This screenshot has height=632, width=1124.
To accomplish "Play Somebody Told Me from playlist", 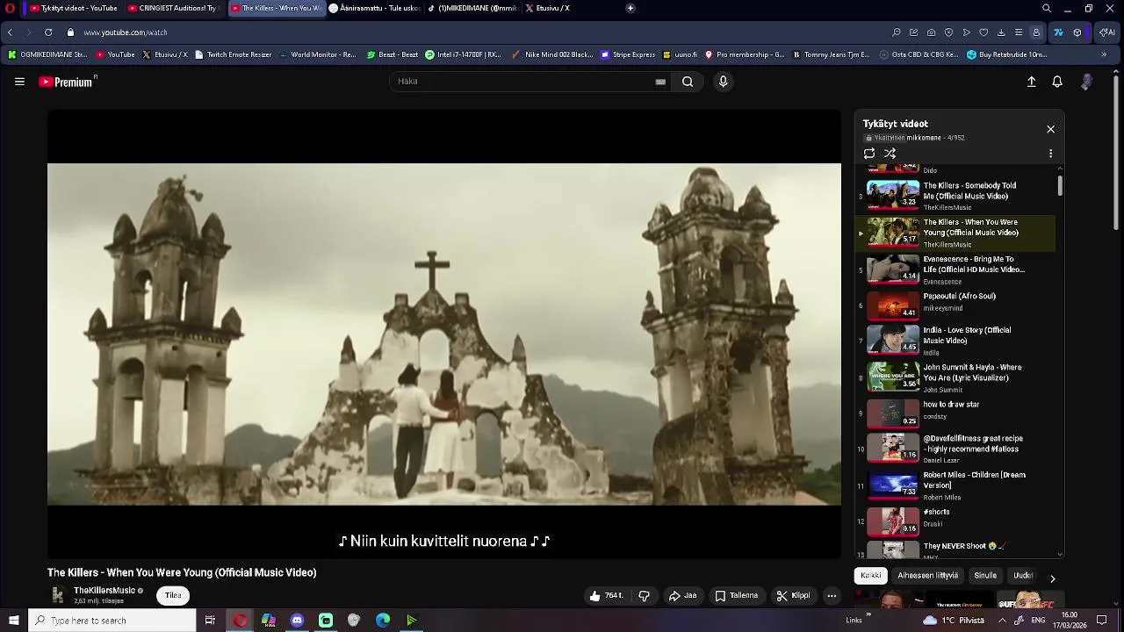I will 955,196.
